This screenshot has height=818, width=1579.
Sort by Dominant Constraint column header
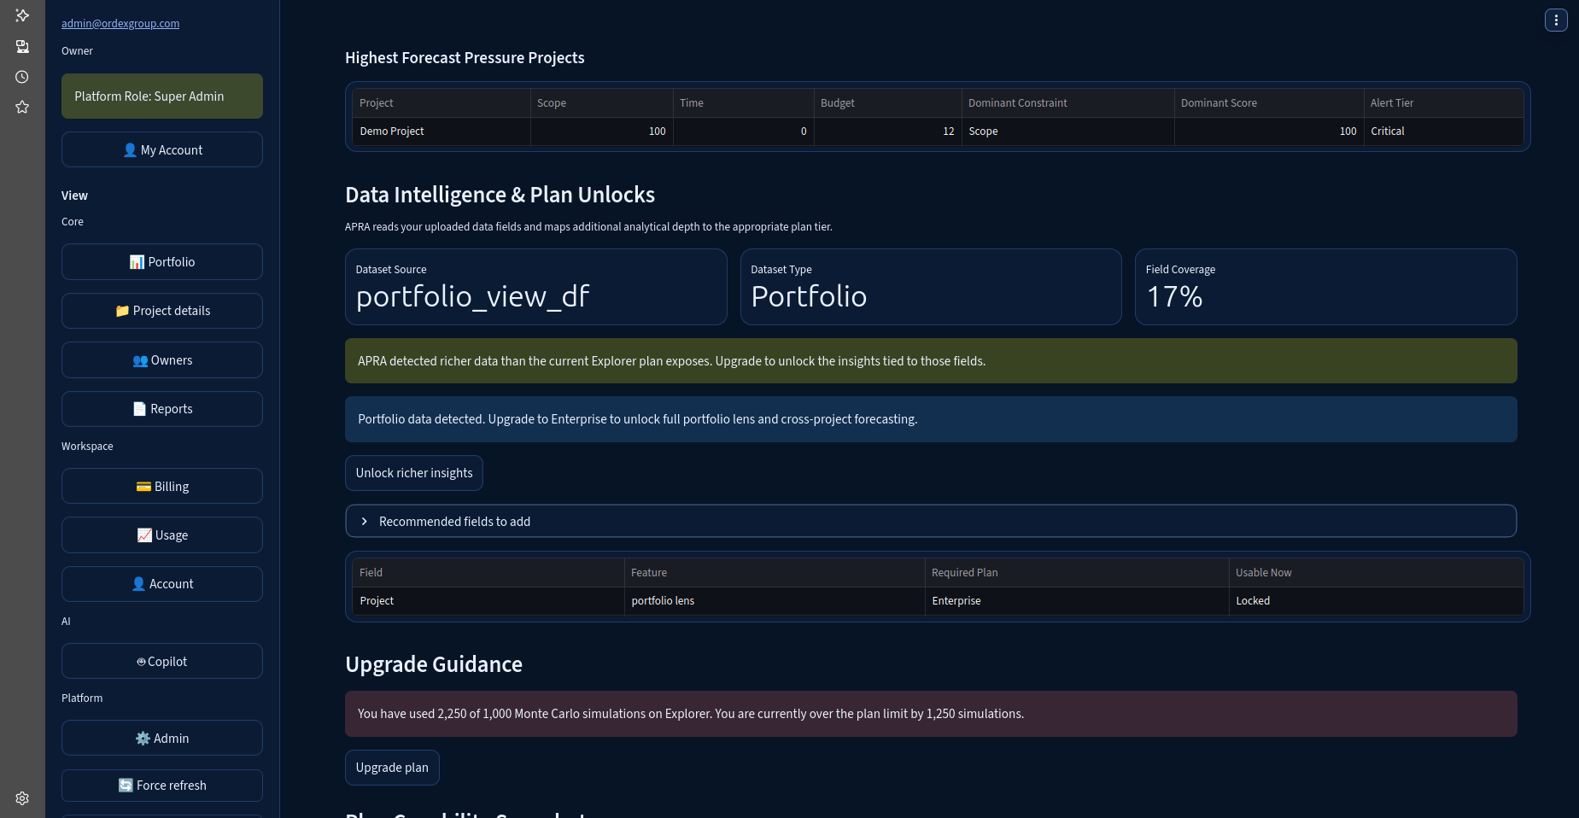click(x=1067, y=102)
